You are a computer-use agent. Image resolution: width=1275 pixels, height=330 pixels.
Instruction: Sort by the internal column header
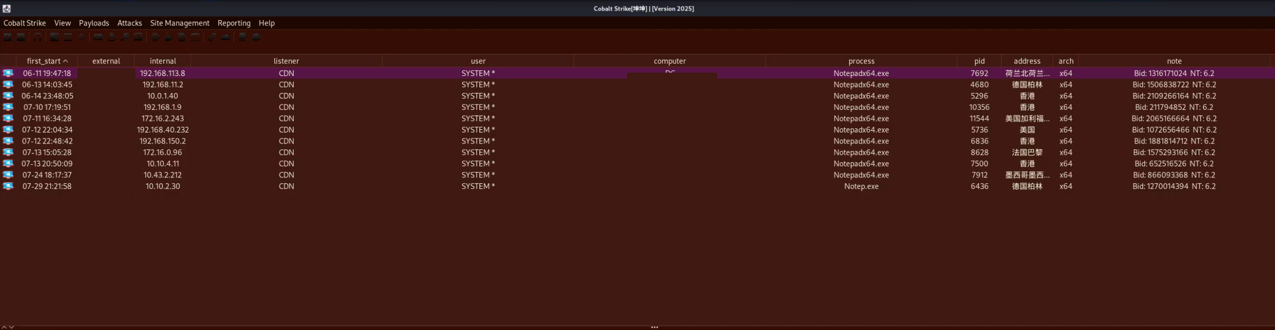pyautogui.click(x=163, y=61)
